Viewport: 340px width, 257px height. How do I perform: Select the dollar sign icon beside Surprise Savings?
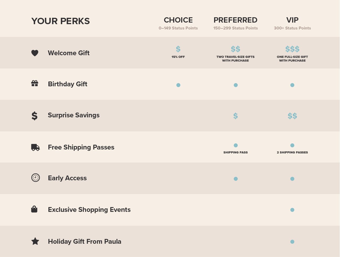click(35, 116)
